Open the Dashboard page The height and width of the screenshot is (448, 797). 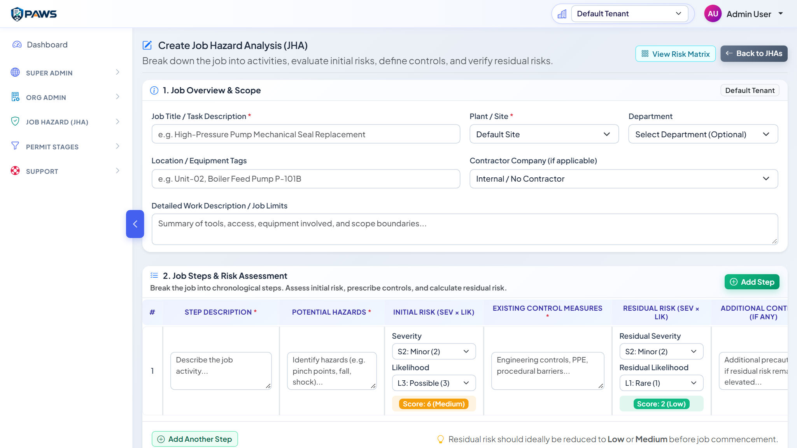(x=47, y=45)
